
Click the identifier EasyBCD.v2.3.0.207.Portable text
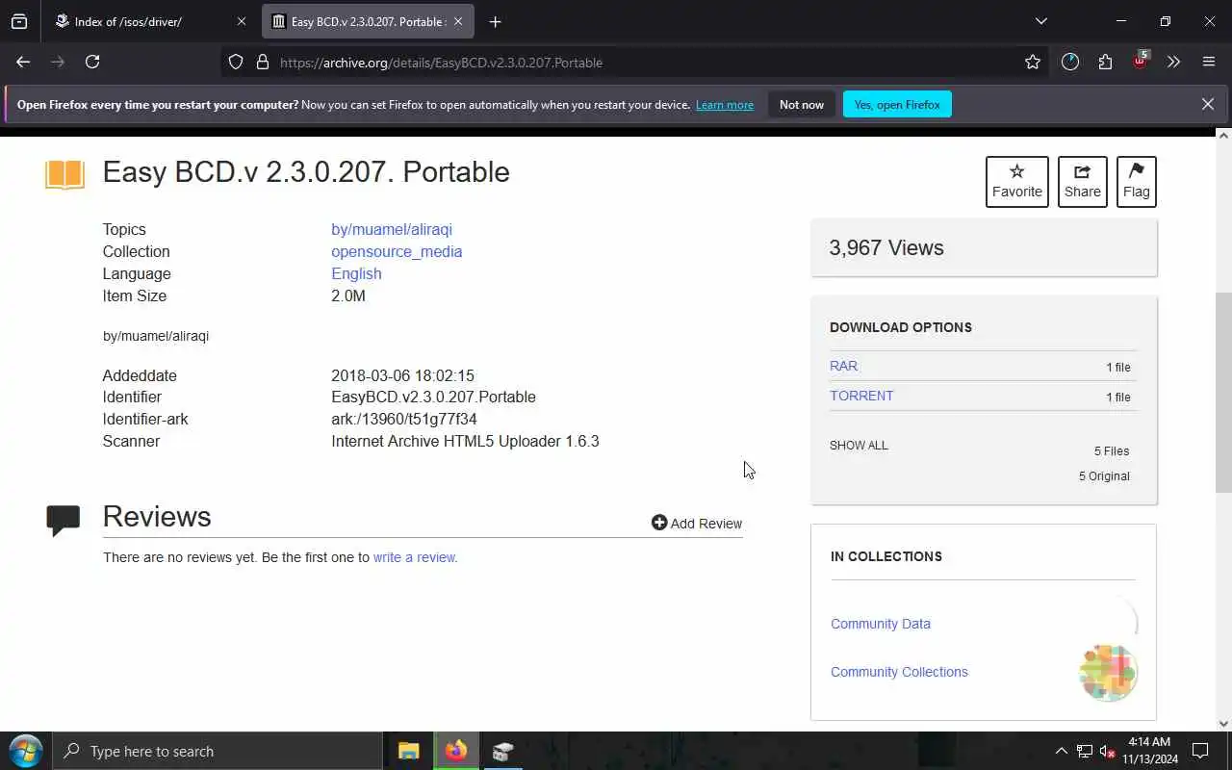point(433,397)
